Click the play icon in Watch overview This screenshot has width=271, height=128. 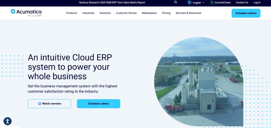40,104
